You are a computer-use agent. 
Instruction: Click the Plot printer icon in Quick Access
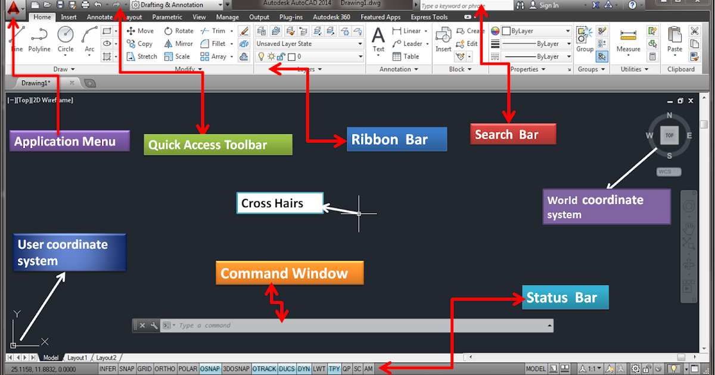pyautogui.click(x=85, y=5)
